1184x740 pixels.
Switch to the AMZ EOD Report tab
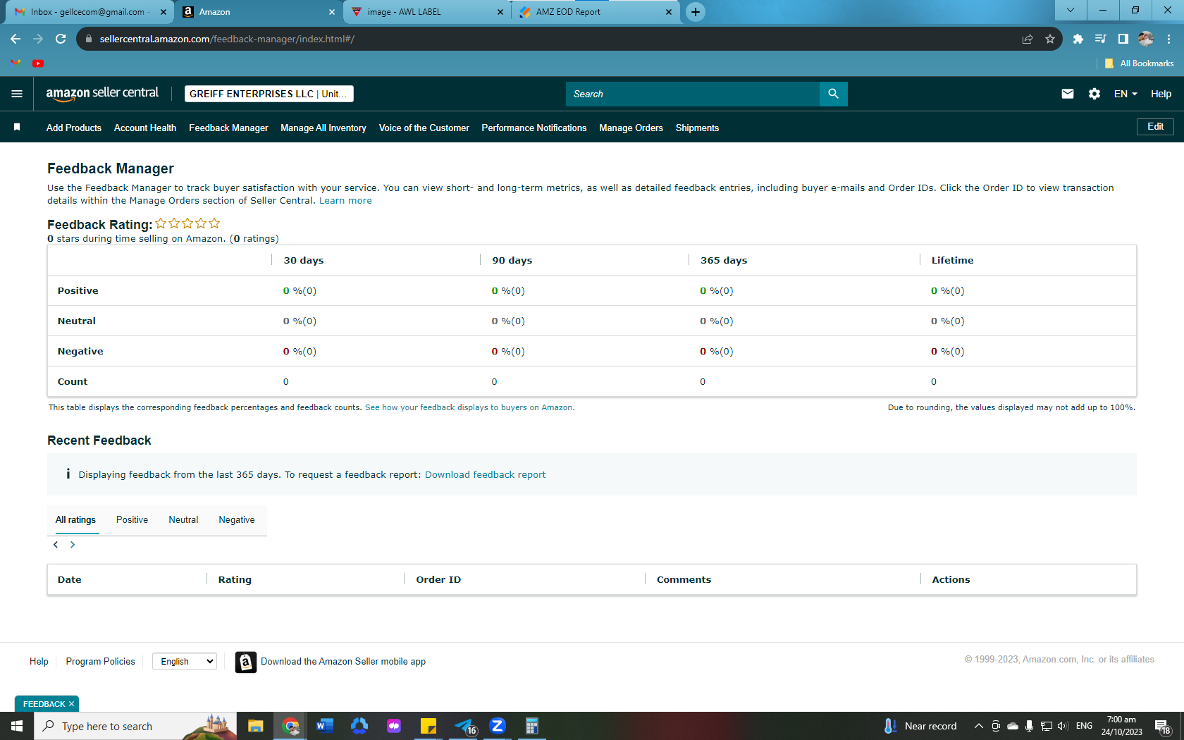[596, 12]
